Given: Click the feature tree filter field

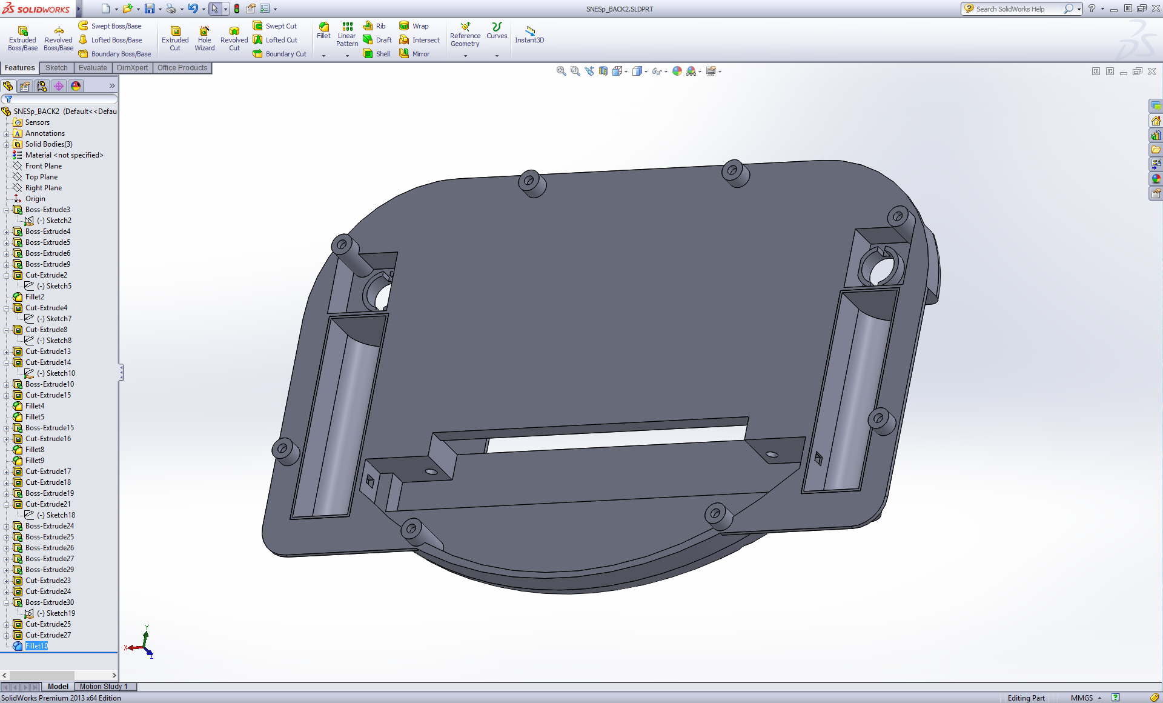Looking at the screenshot, I should tap(59, 99).
